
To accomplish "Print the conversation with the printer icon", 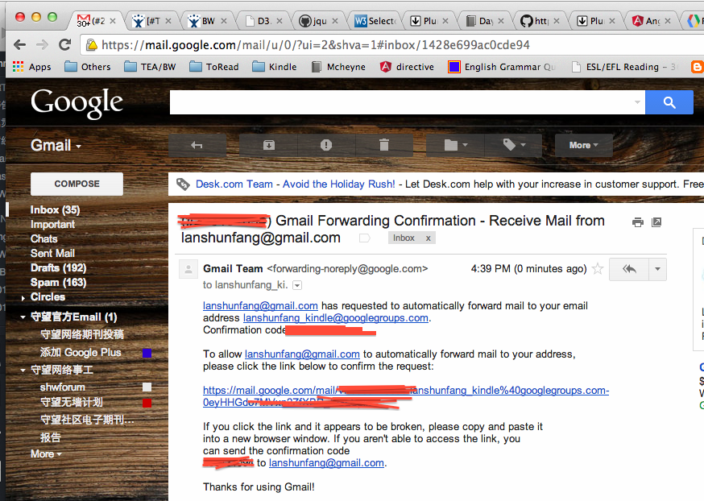I will [x=638, y=222].
